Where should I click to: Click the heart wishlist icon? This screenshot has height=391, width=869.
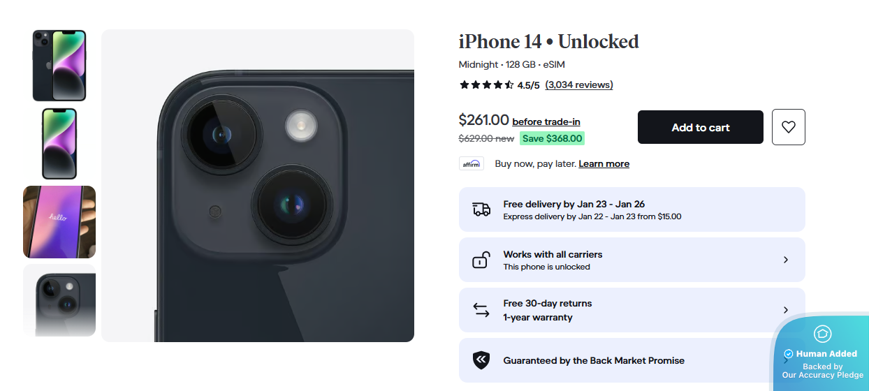pyautogui.click(x=788, y=127)
